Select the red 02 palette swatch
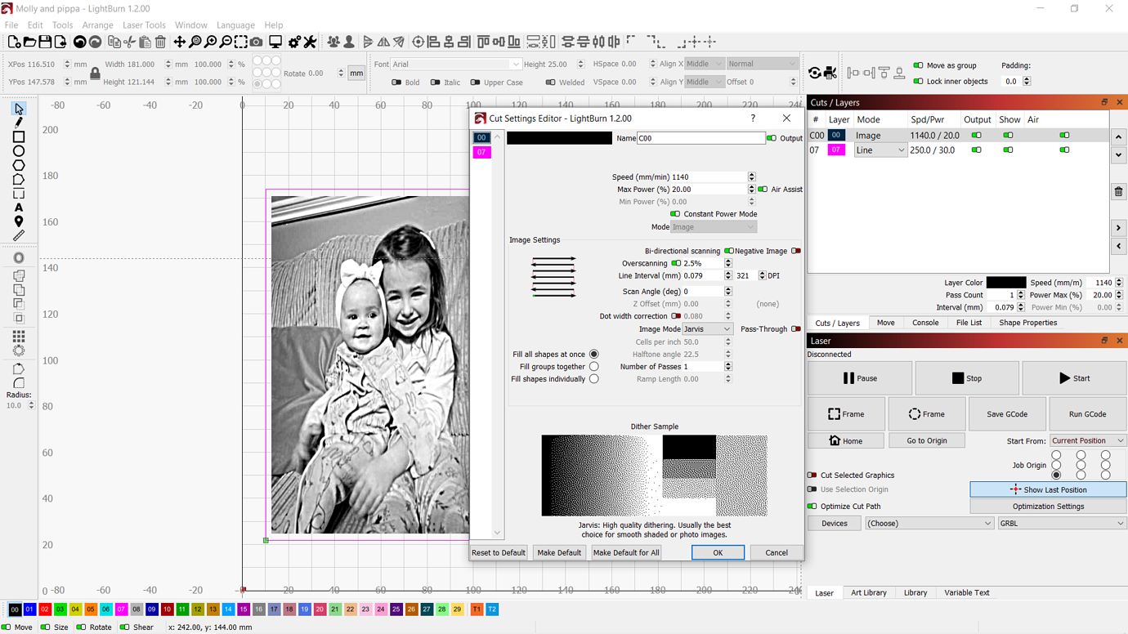 pos(45,609)
